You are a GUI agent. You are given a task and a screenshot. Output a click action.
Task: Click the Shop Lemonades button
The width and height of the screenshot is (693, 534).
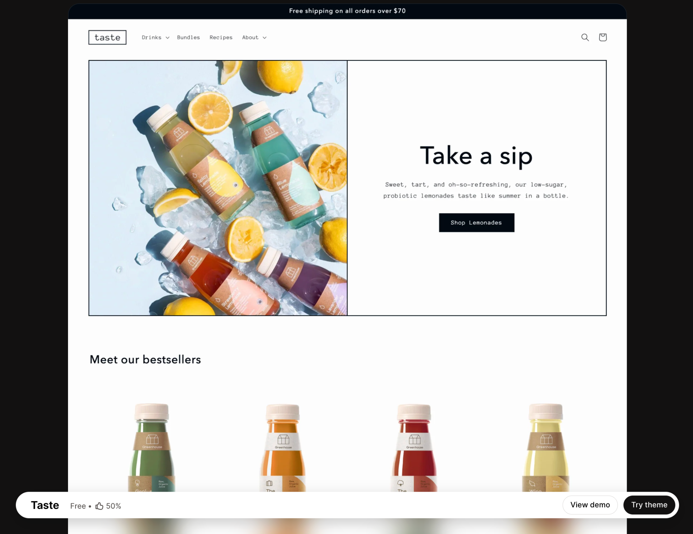click(x=476, y=223)
